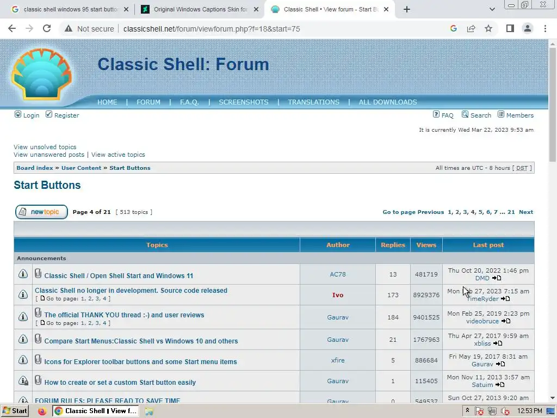The height and width of the screenshot is (418, 557).
Task: Open the ALL DOWNLOADS navigation item
Action: tap(388, 102)
